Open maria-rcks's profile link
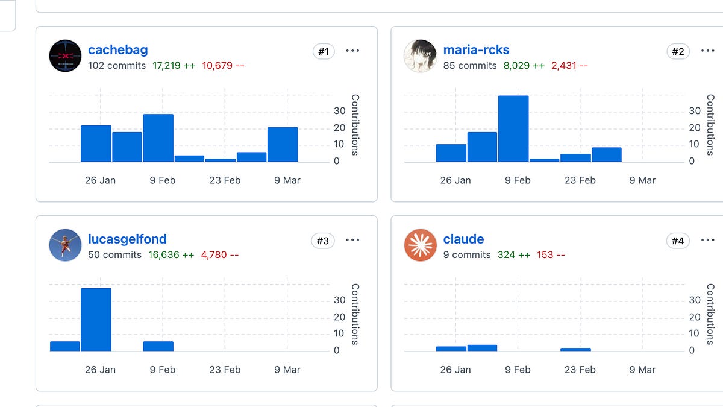The width and height of the screenshot is (723, 407). 477,50
